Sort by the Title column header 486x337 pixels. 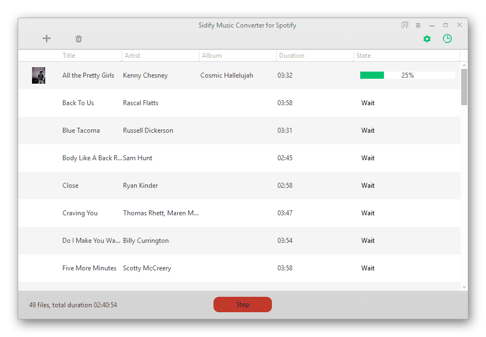pyautogui.click(x=69, y=56)
